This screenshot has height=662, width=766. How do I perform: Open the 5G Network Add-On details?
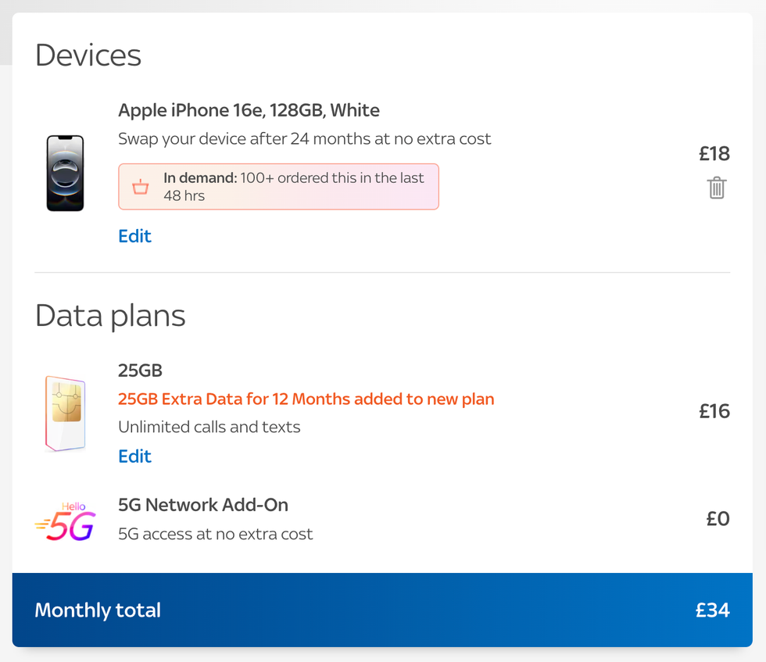click(203, 505)
